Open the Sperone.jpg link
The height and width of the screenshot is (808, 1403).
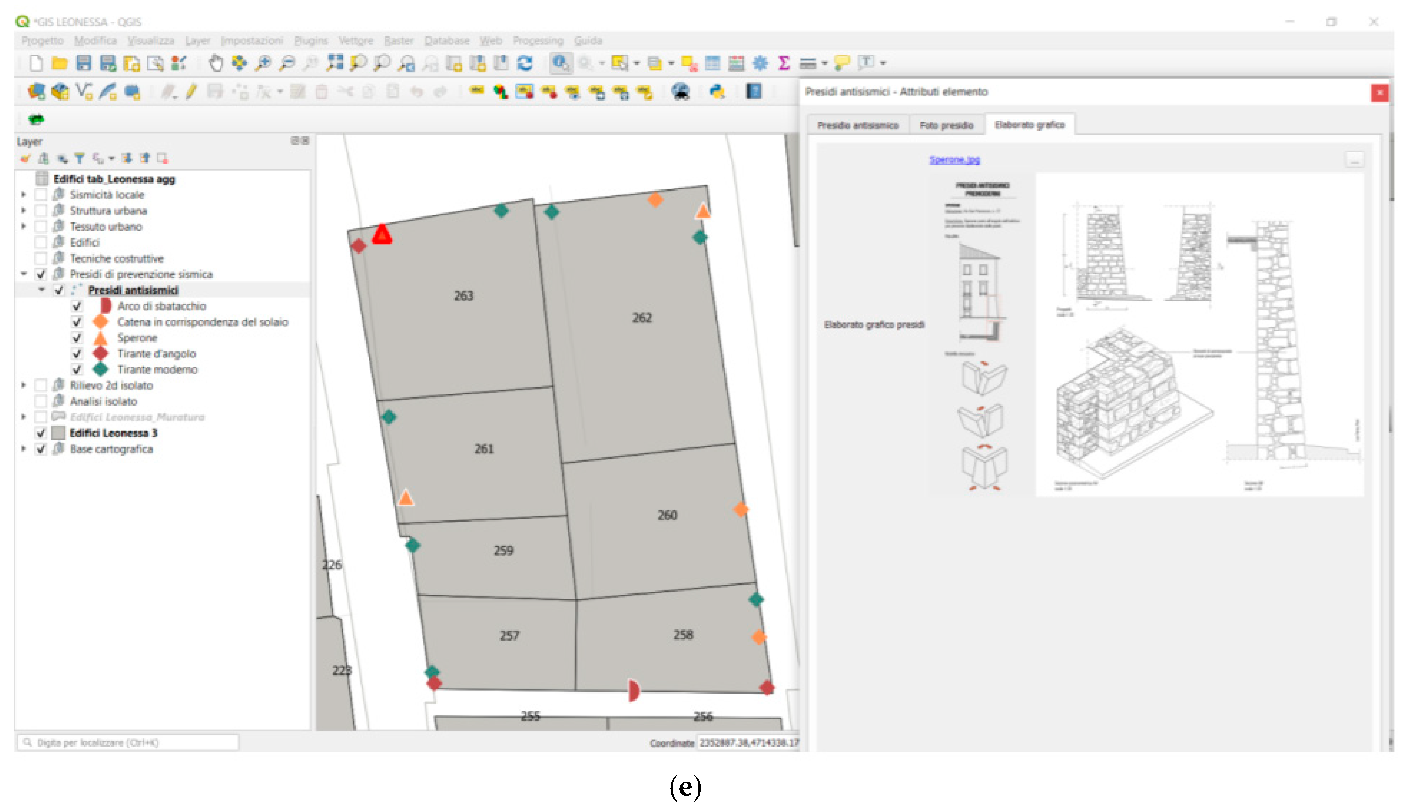[x=954, y=160]
